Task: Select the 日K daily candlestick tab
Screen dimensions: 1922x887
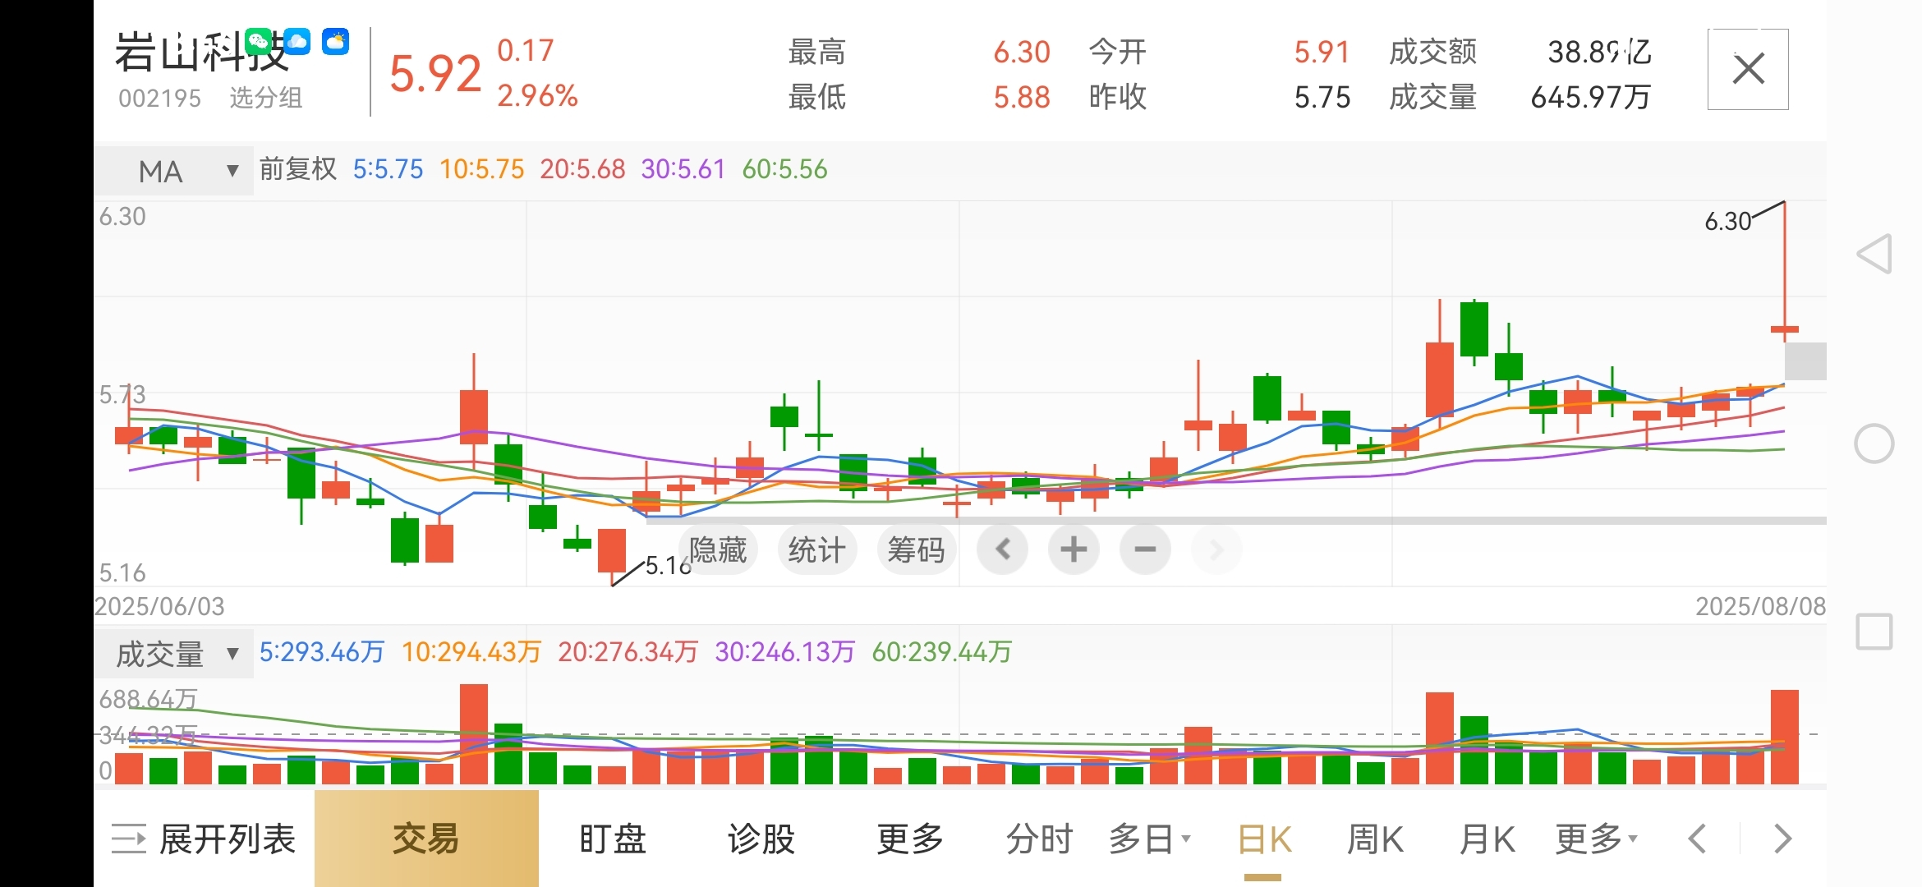Action: 1264,839
